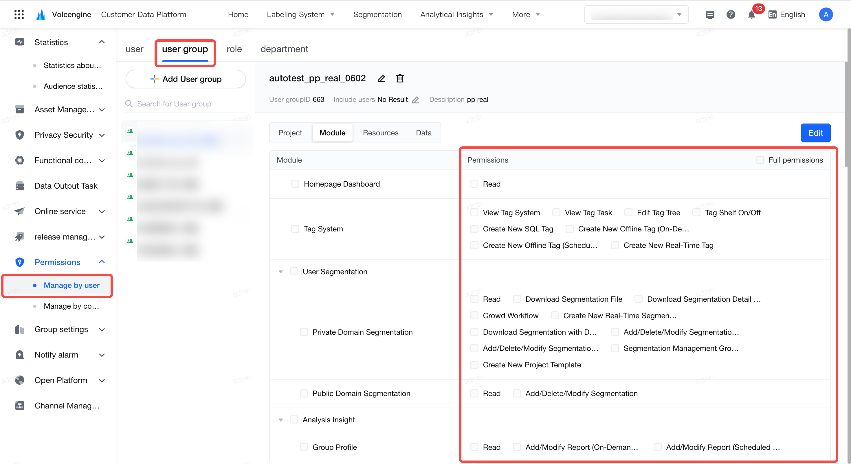Screen dimensions: 851x464
Task: Toggle the View Tag System permission
Action: tap(474, 212)
